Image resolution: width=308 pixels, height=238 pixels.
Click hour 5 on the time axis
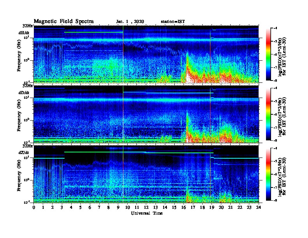(80, 207)
